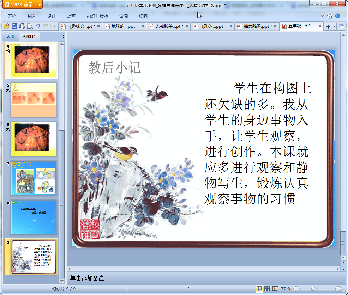Screen dimensions: 348x295
Task: Open print preview from the toolbar
Action: coord(30,26)
